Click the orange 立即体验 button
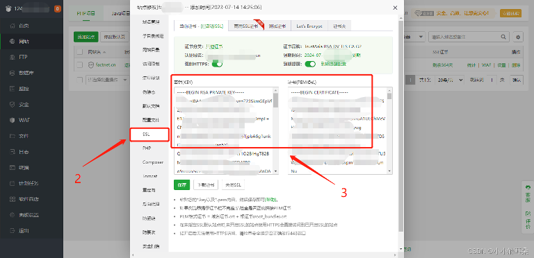Viewport: 534px width, 258px height. 510,13
